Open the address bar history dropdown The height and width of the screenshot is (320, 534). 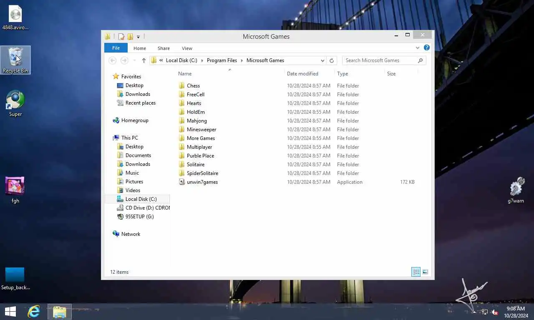322,60
